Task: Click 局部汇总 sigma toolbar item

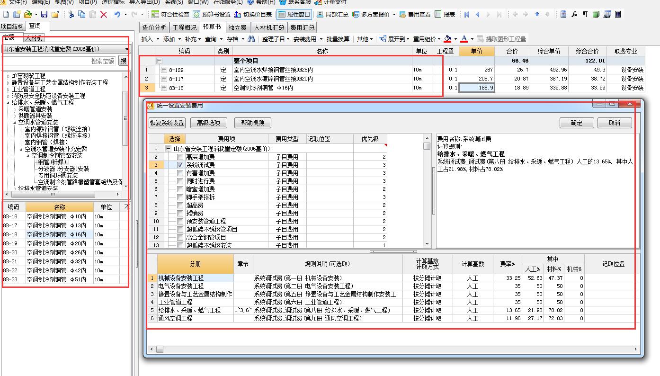Action: [x=332, y=15]
